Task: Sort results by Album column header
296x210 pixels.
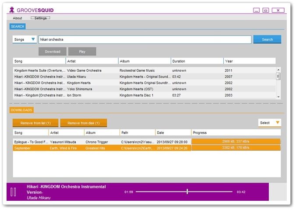Action: coord(144,61)
